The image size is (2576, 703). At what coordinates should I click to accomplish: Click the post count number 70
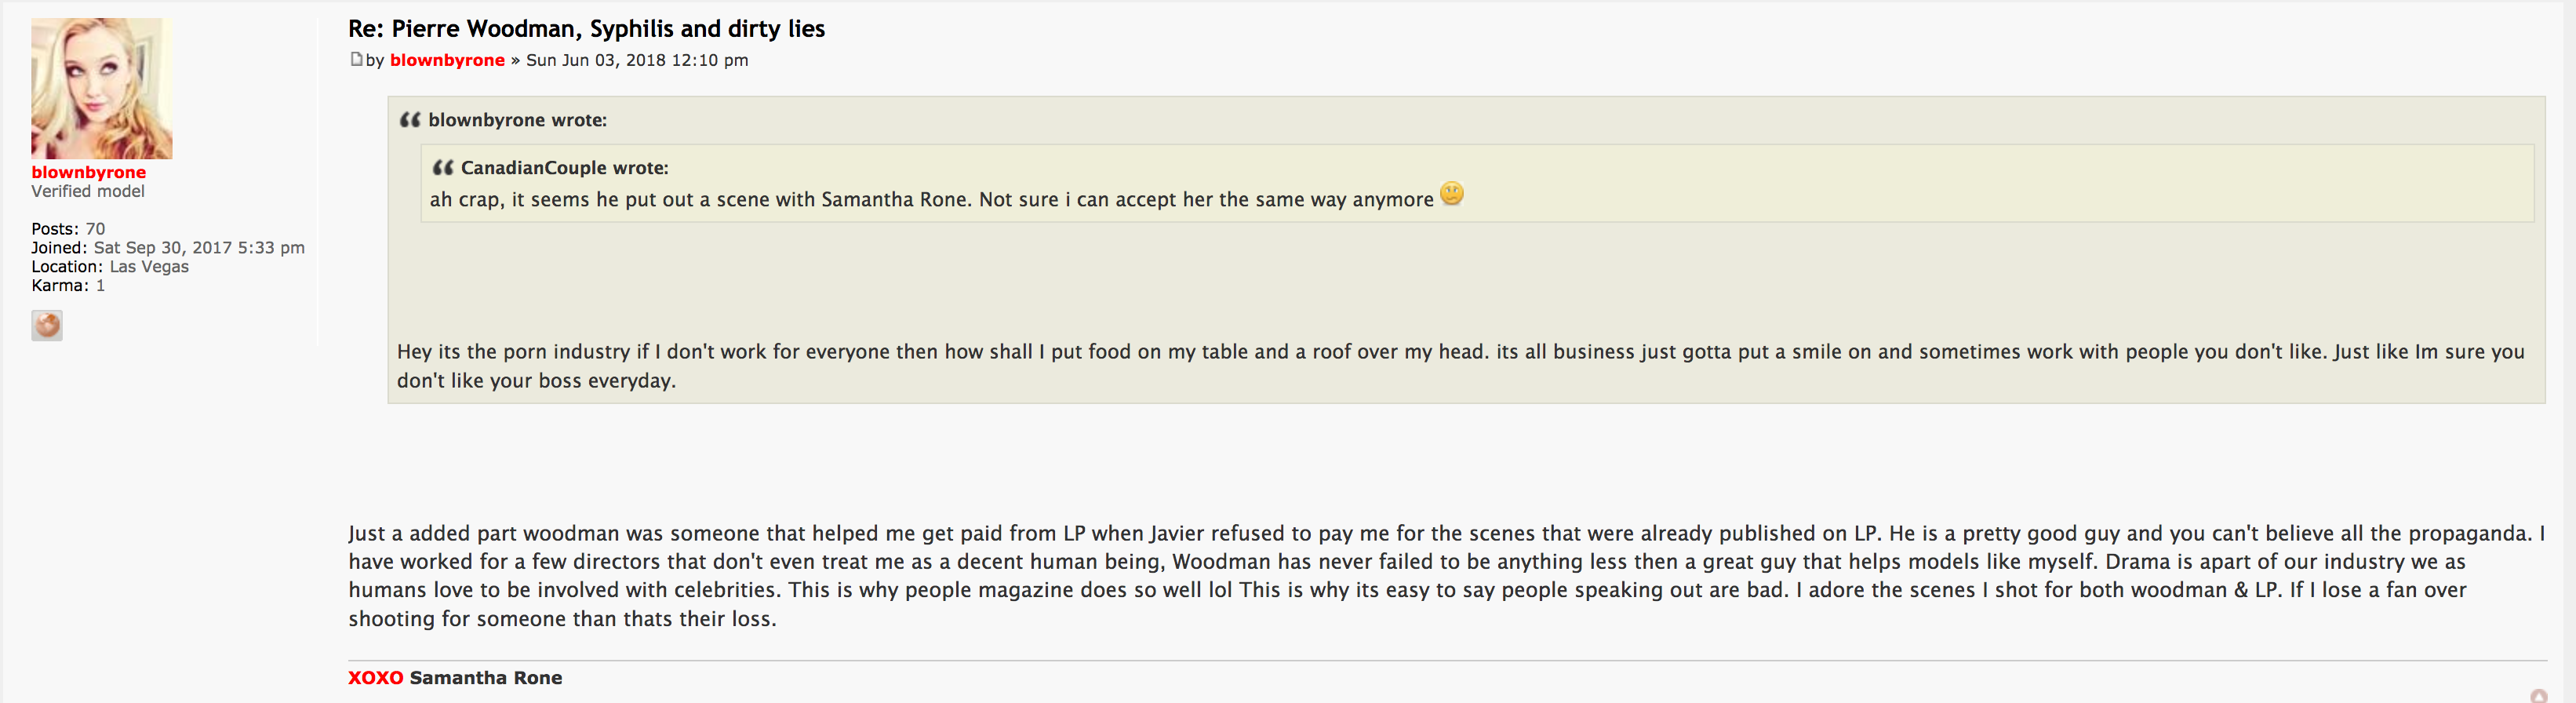[x=95, y=229]
